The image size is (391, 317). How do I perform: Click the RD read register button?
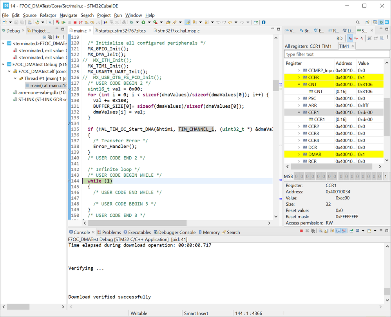pos(339,38)
